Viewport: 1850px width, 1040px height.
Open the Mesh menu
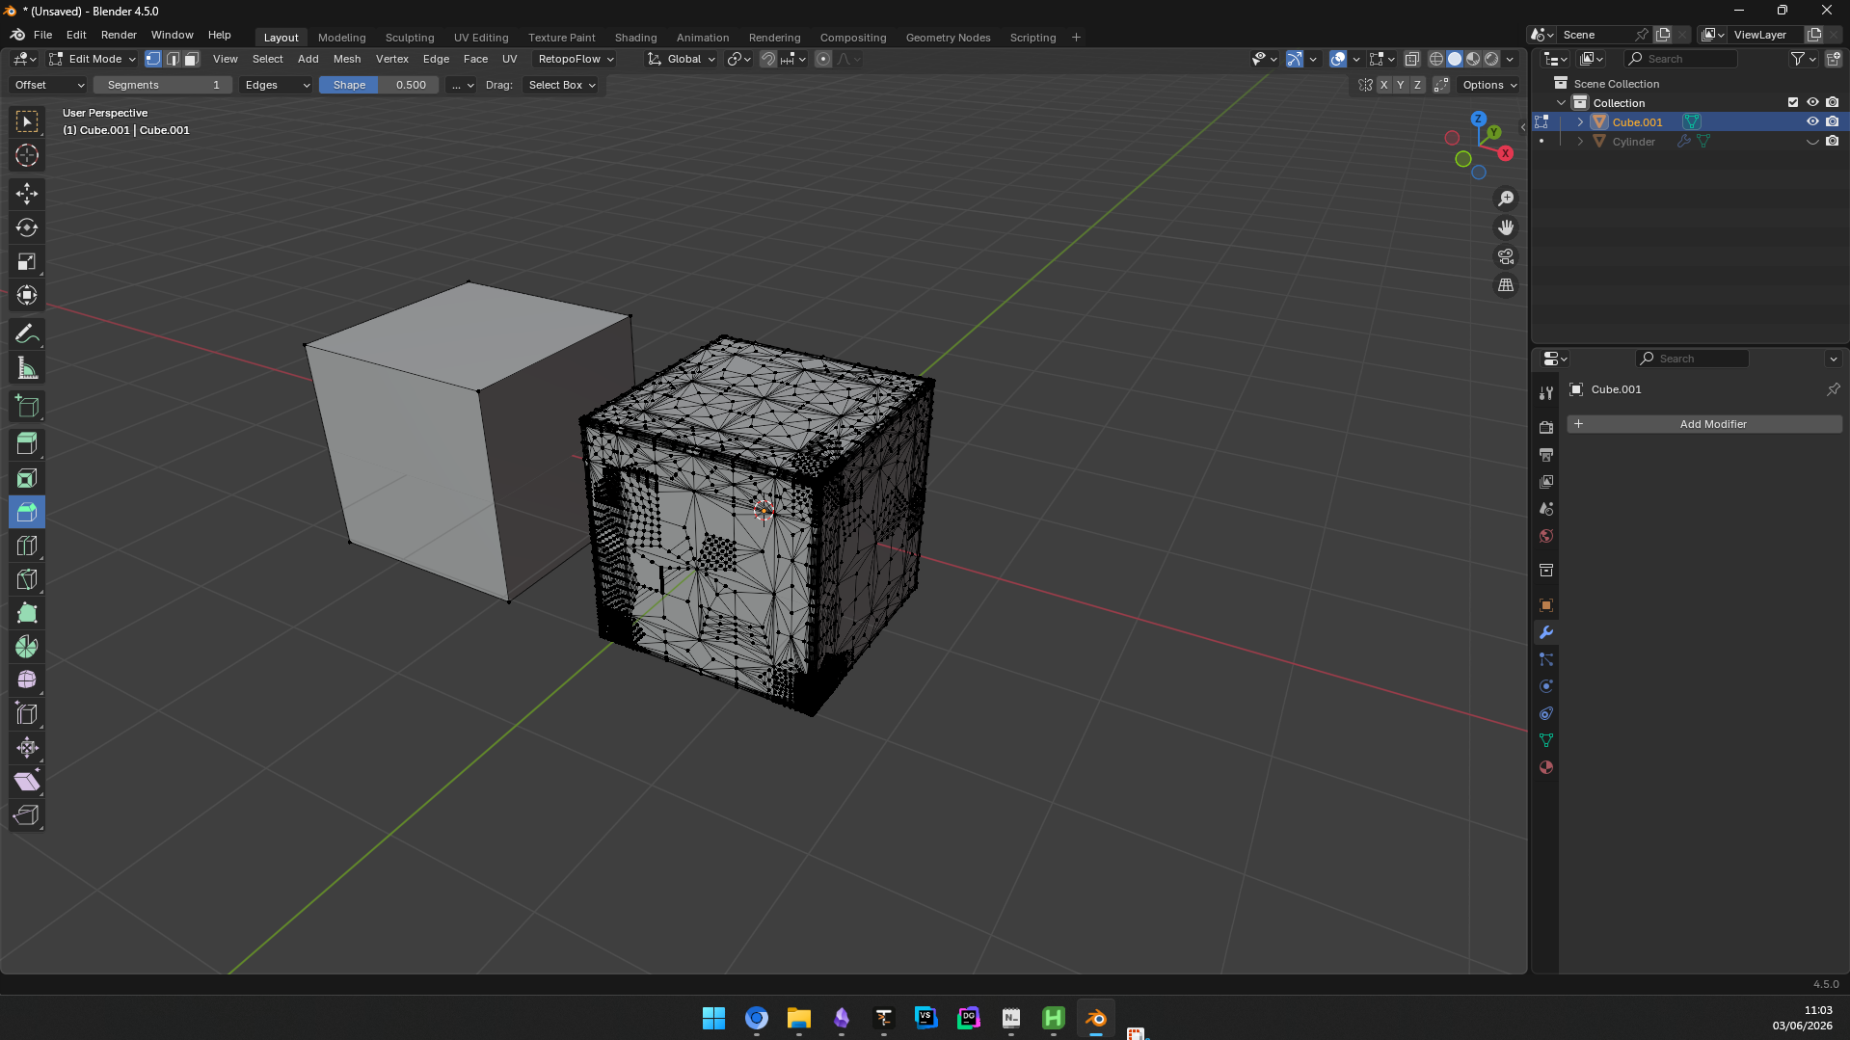347,59
